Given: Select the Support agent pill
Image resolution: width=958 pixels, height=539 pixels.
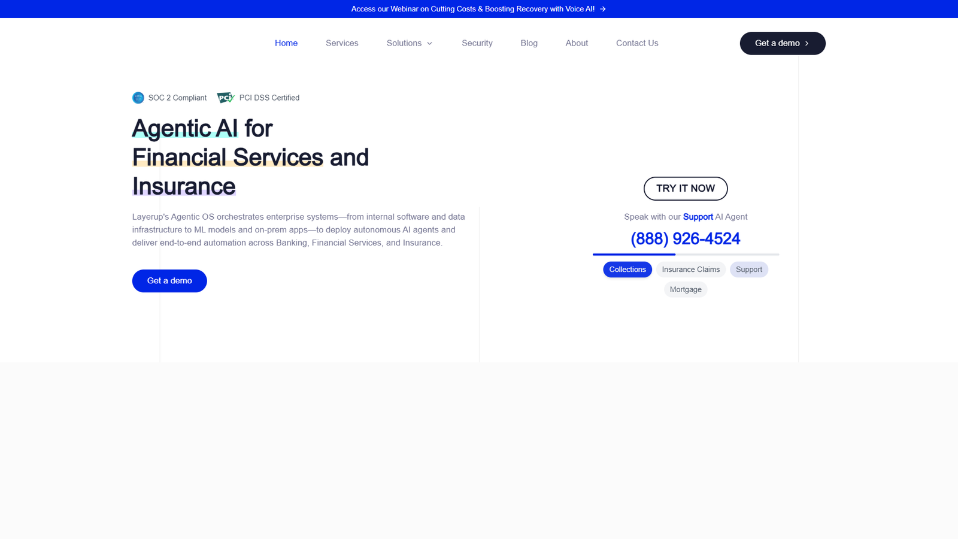Looking at the screenshot, I should [749, 269].
